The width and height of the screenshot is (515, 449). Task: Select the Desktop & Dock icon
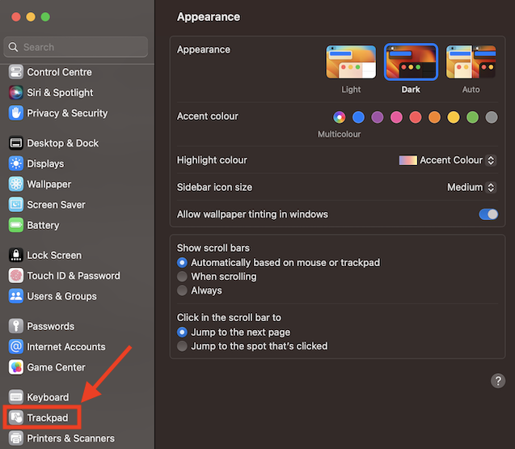(x=16, y=143)
